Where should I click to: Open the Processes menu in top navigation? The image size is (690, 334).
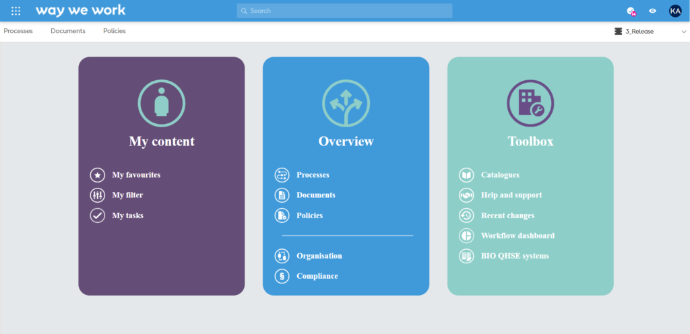click(18, 31)
